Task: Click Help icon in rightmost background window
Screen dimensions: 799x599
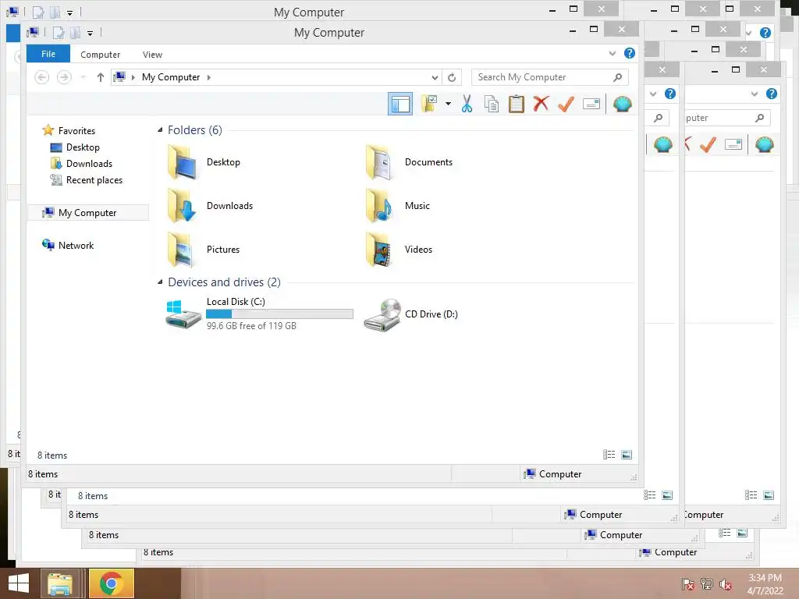Action: pyautogui.click(x=772, y=94)
